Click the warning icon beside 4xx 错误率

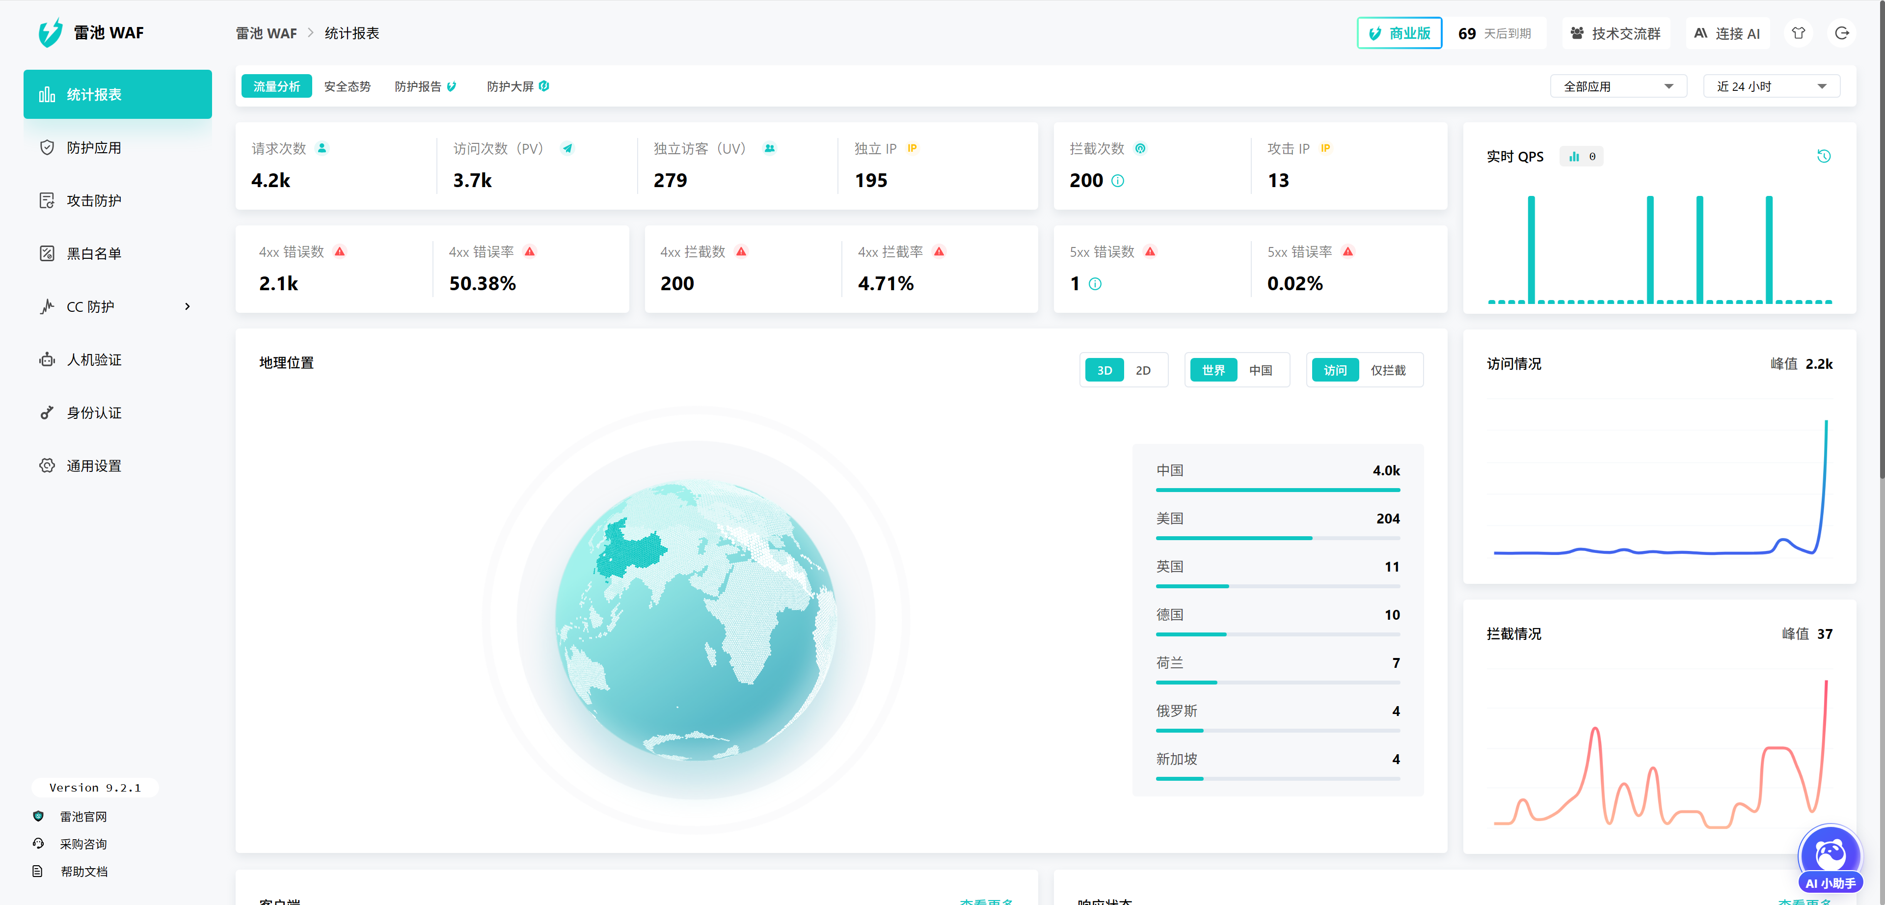tap(530, 252)
